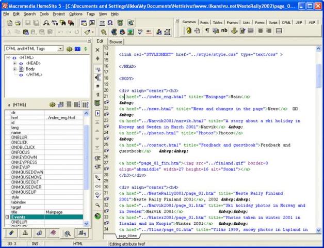This screenshot has width=324, height=248.
Task: Toggle line numbers with the # gutter icon
Action: point(98,86)
